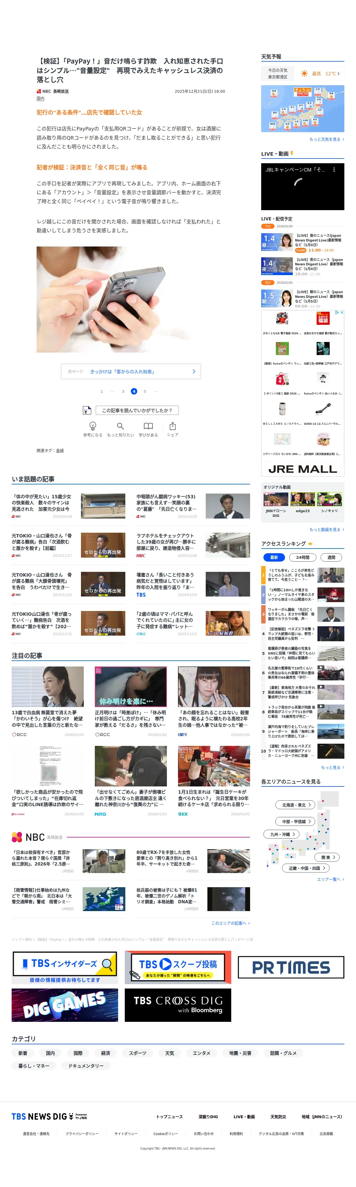This screenshot has height=1187, width=356.
Task: Expand もっと天気を見る link
Action: 327,139
